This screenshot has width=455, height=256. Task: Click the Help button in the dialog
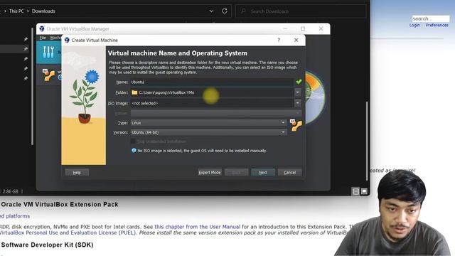pos(77,172)
